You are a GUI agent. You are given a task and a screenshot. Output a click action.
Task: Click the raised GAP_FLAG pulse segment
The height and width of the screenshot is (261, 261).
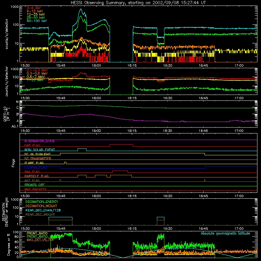click(x=121, y=144)
